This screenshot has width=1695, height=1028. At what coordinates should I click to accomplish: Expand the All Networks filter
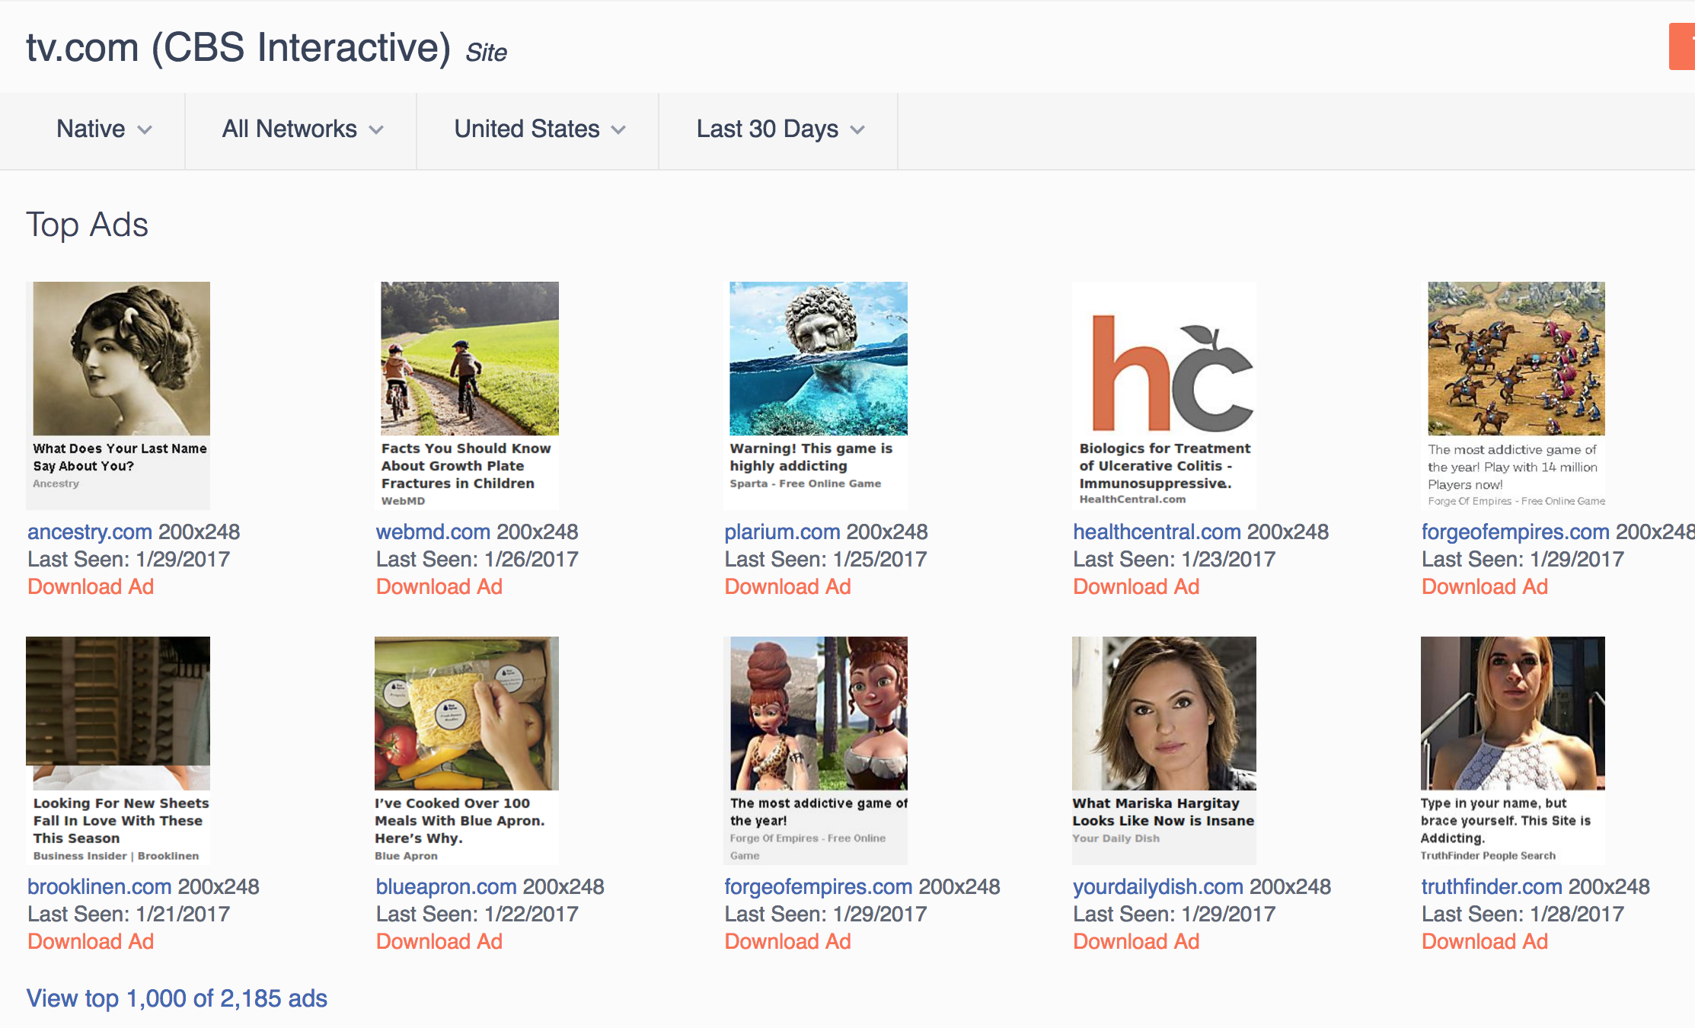click(x=302, y=129)
